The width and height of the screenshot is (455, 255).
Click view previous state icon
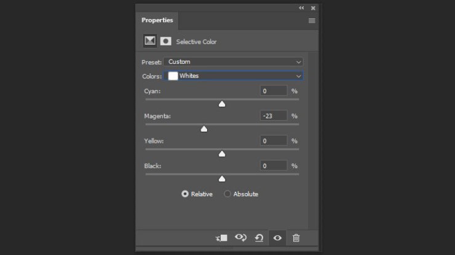tap(240, 238)
